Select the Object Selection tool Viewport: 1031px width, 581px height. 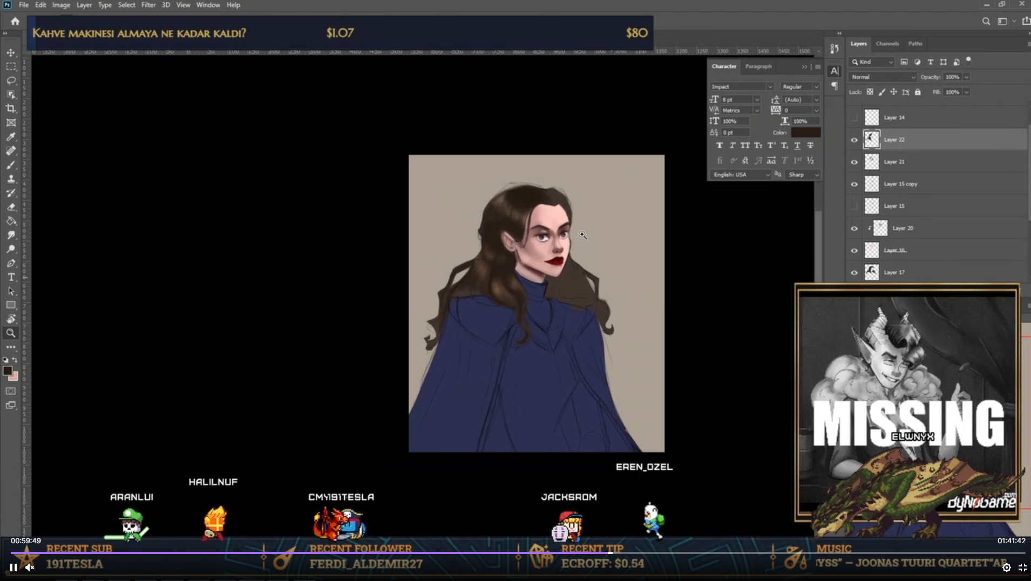click(x=11, y=94)
